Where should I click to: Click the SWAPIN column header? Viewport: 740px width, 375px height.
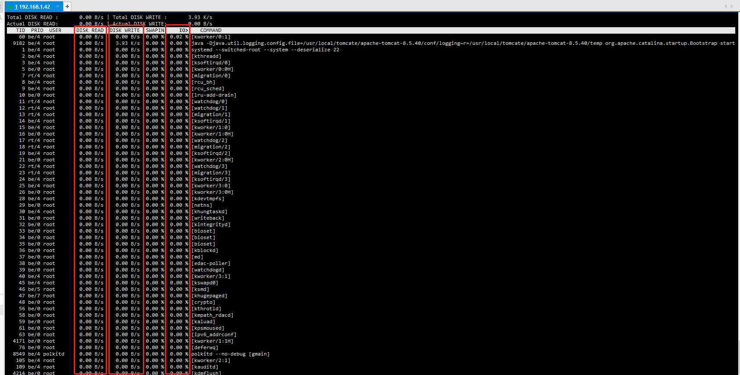click(155, 30)
